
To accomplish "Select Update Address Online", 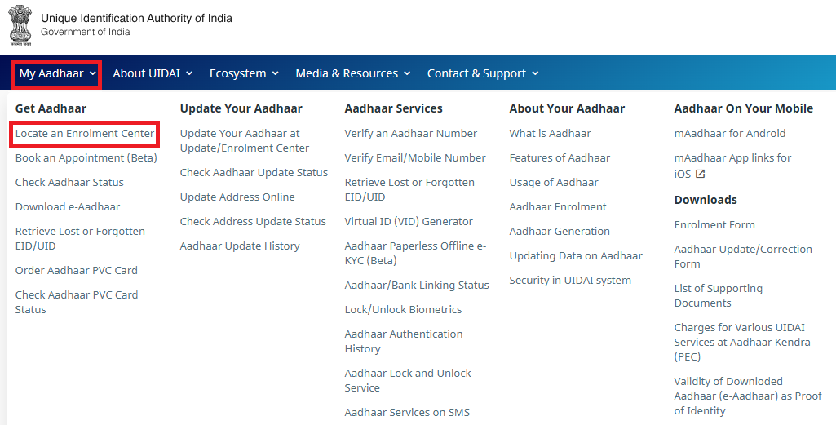I will pyautogui.click(x=237, y=197).
